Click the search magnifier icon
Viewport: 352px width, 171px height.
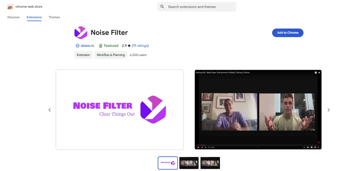162,7
